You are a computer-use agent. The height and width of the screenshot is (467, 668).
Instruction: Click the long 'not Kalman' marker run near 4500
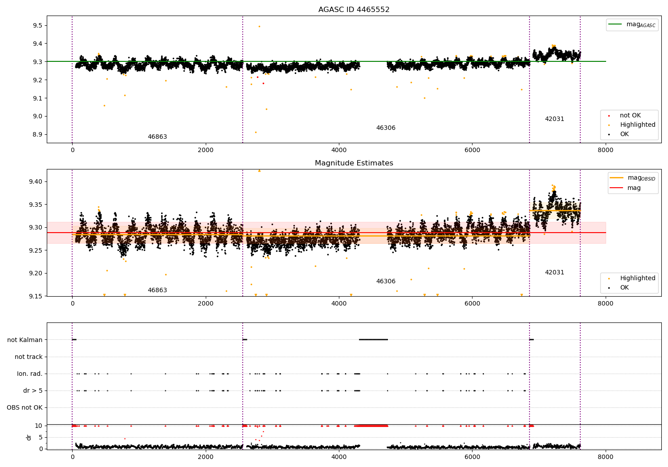(373, 340)
